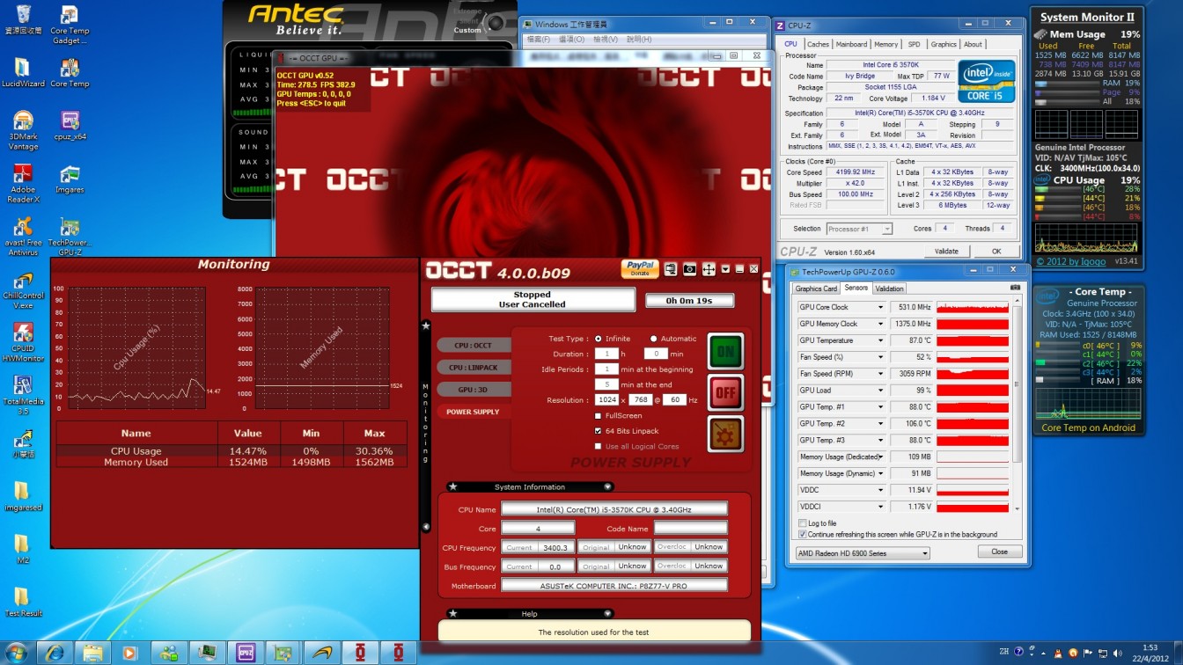1183x665 pixels.
Task: Switch to the Mainboard tab in CPU-Z
Action: pyautogui.click(x=851, y=44)
